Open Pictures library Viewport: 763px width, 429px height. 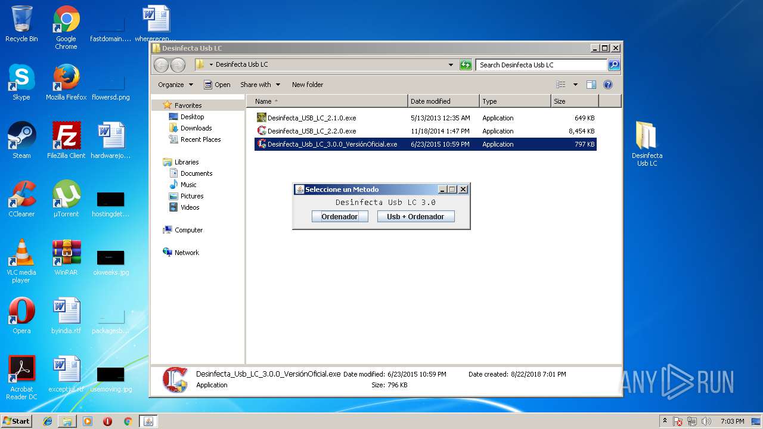click(x=192, y=196)
